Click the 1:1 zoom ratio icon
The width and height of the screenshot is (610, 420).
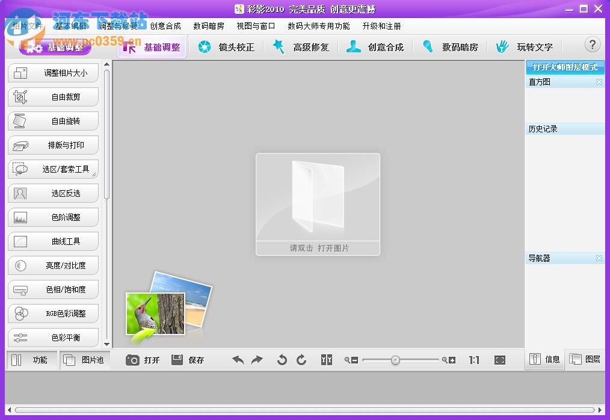coord(473,359)
